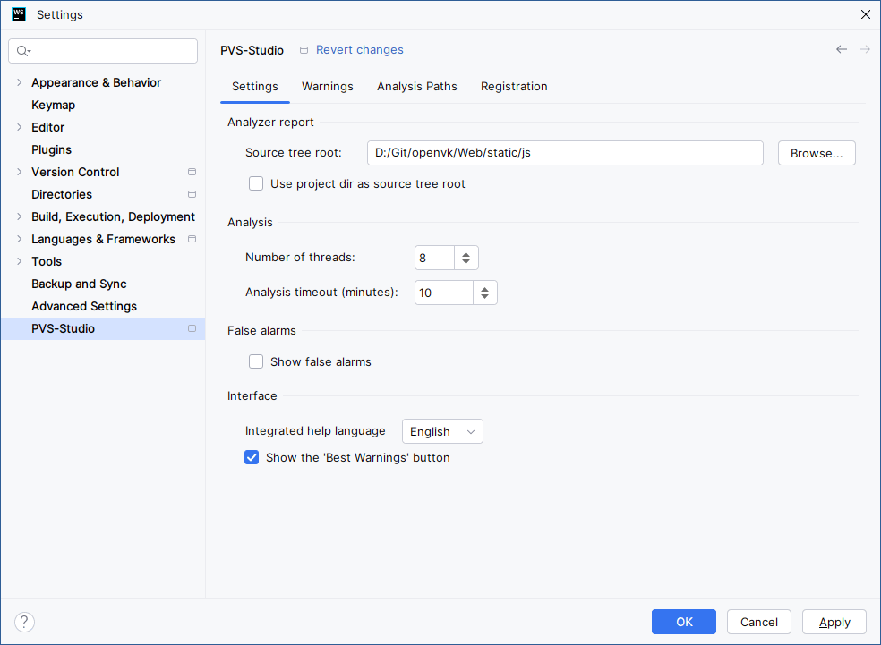Increase Number of threads with the stepper arrow
The width and height of the screenshot is (881, 645).
(466, 253)
